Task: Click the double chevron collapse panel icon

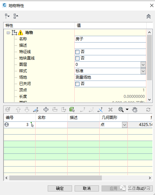Action: (x=149, y=16)
